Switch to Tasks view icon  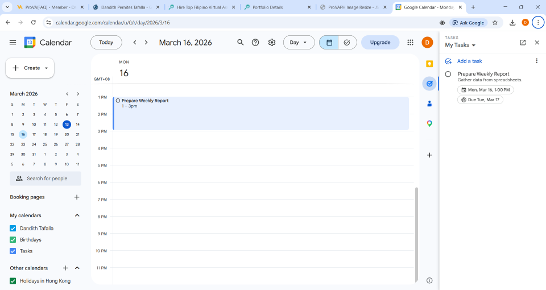(x=347, y=43)
